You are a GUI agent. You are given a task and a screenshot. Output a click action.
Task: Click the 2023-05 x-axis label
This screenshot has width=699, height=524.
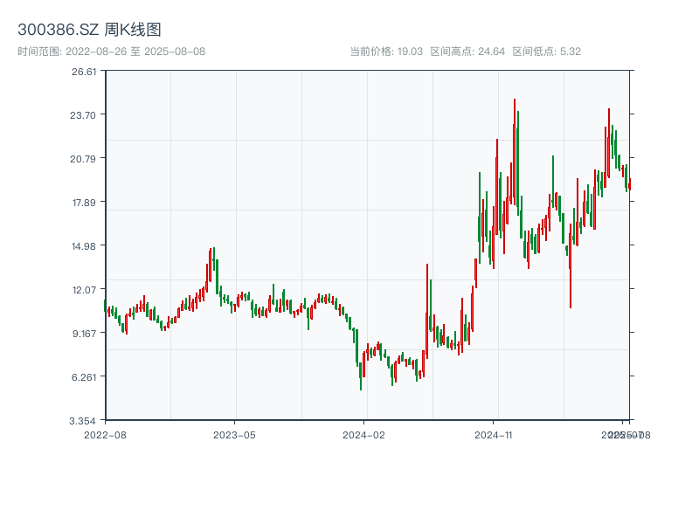click(x=235, y=434)
